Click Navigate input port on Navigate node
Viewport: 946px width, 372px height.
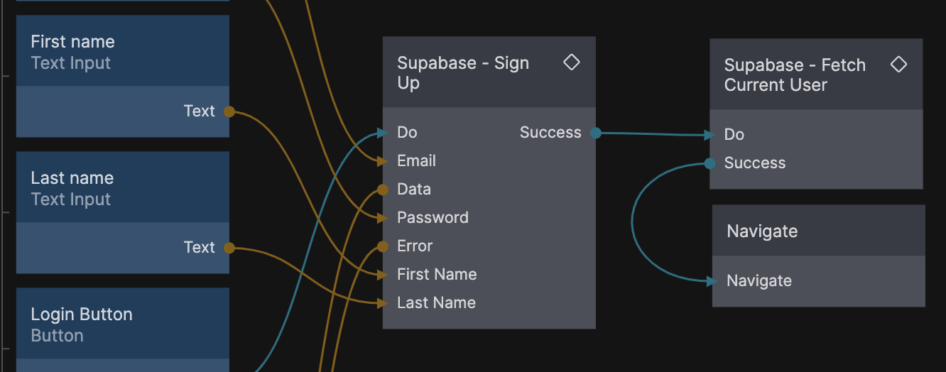point(712,281)
